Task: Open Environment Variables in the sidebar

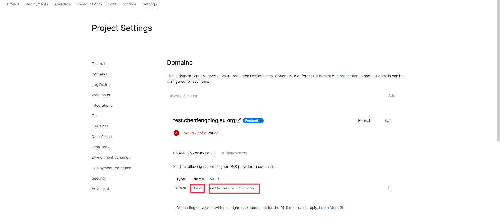Action: point(111,157)
